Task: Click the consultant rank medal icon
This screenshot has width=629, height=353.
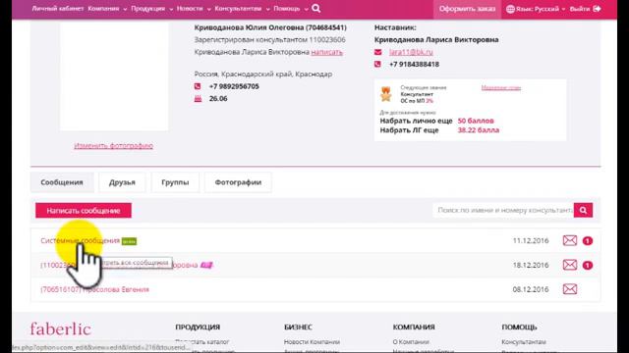Action: (x=386, y=94)
